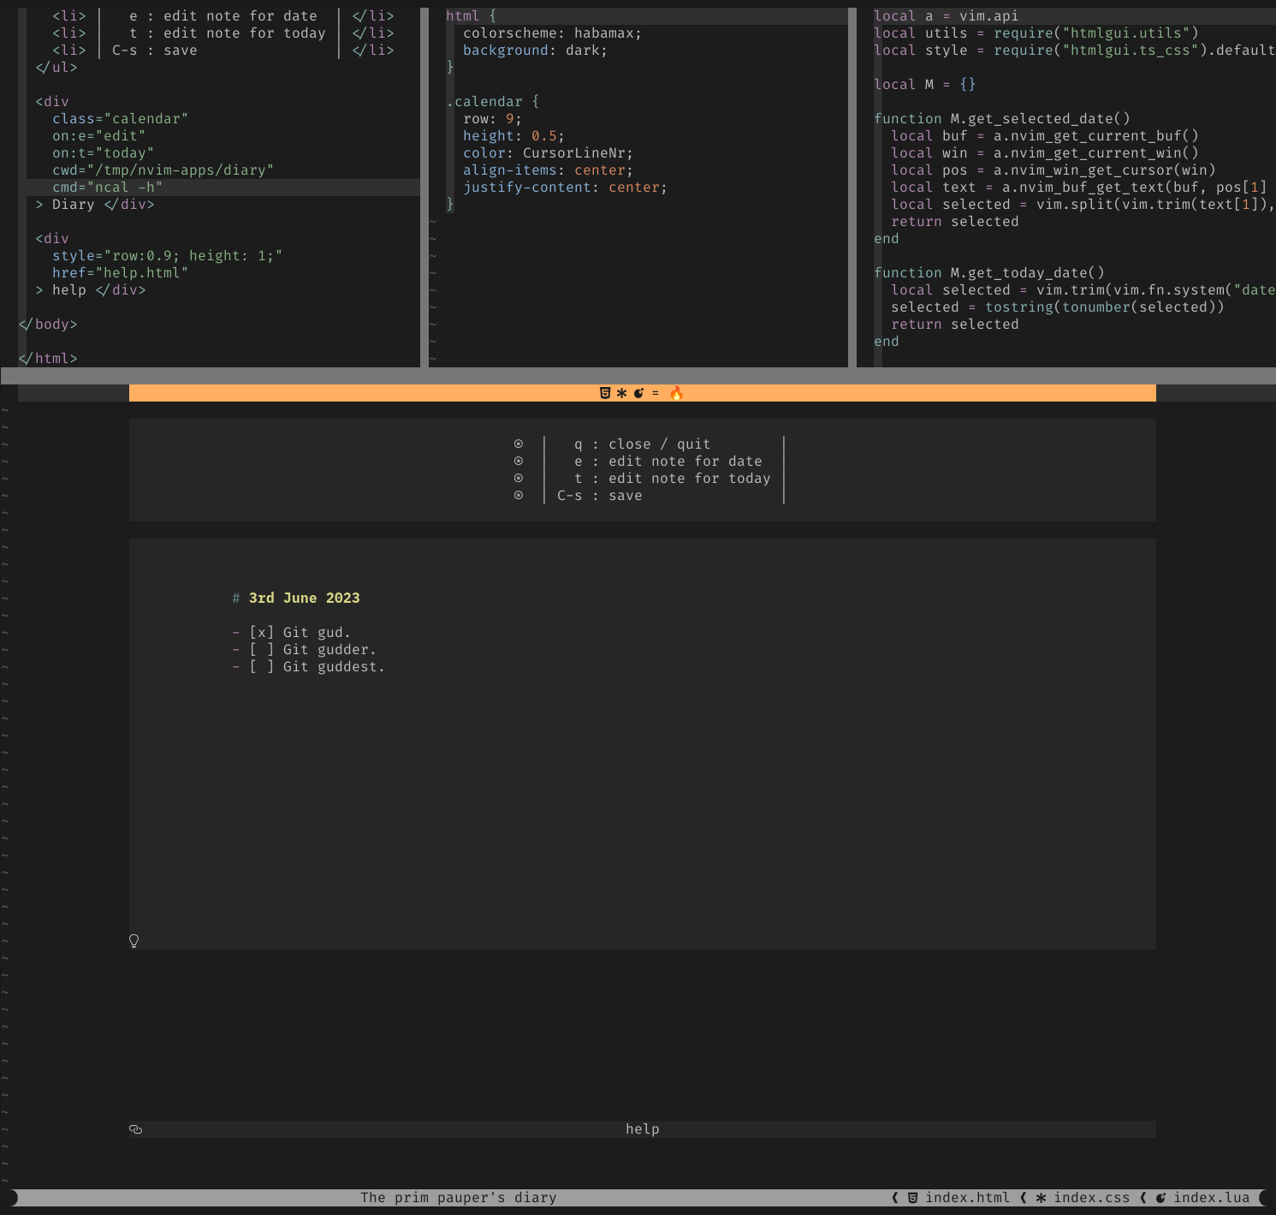Click the 'local buf = a.nvim_get_current_buf()' line

click(x=1045, y=136)
